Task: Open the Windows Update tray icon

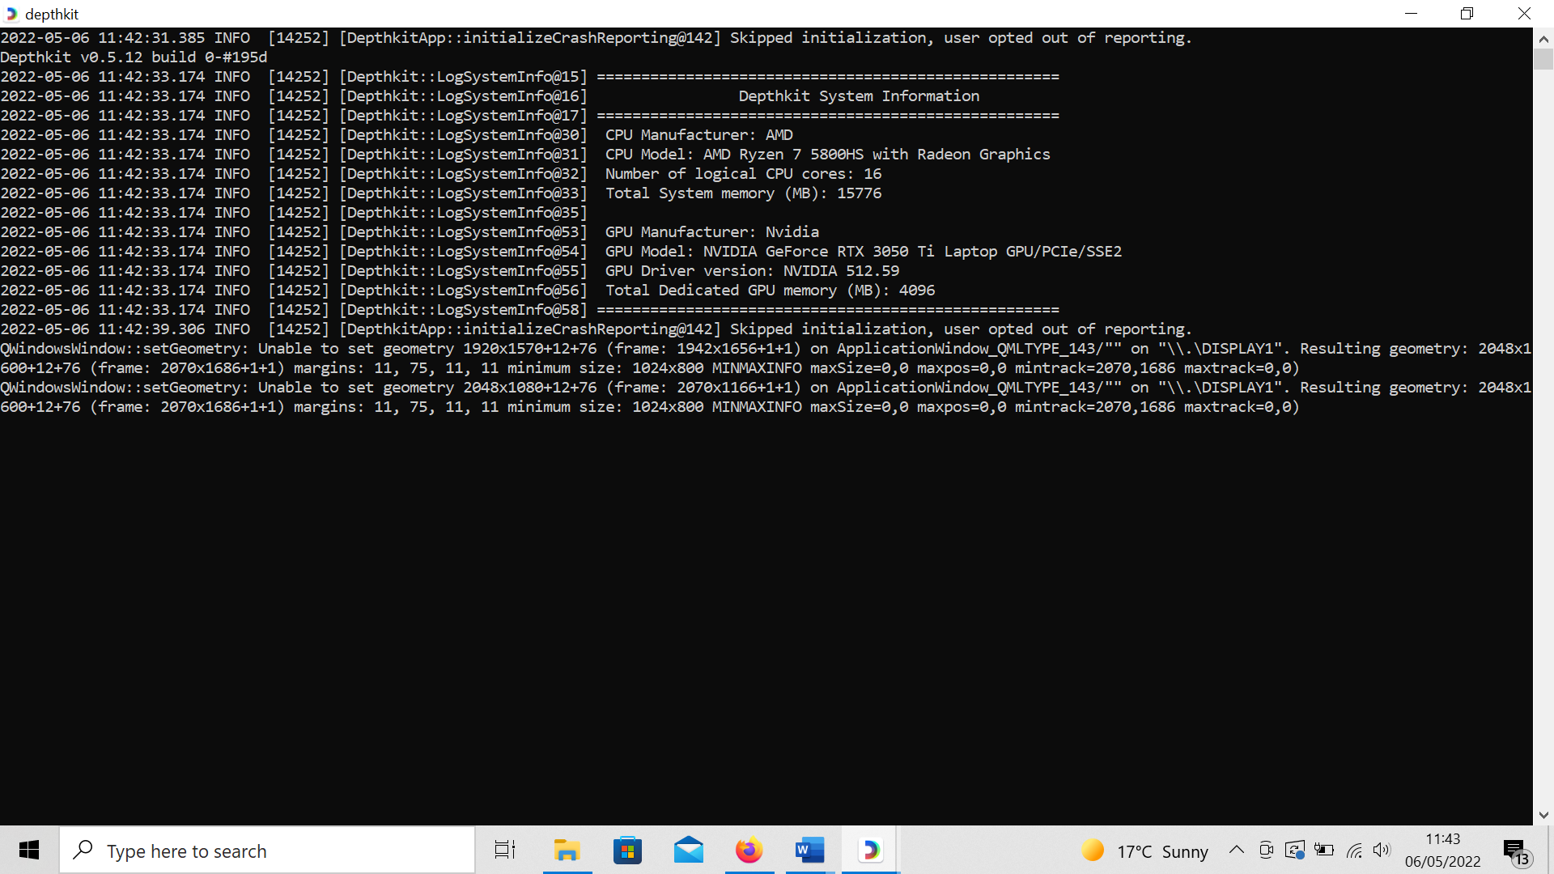Action: pos(1295,850)
